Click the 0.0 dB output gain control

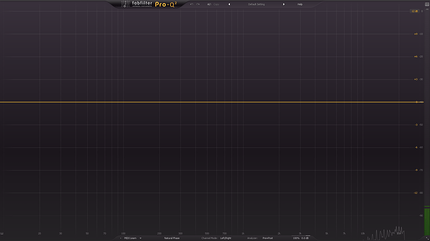(x=305, y=239)
